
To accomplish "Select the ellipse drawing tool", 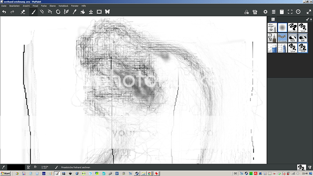I will tap(58, 12).
